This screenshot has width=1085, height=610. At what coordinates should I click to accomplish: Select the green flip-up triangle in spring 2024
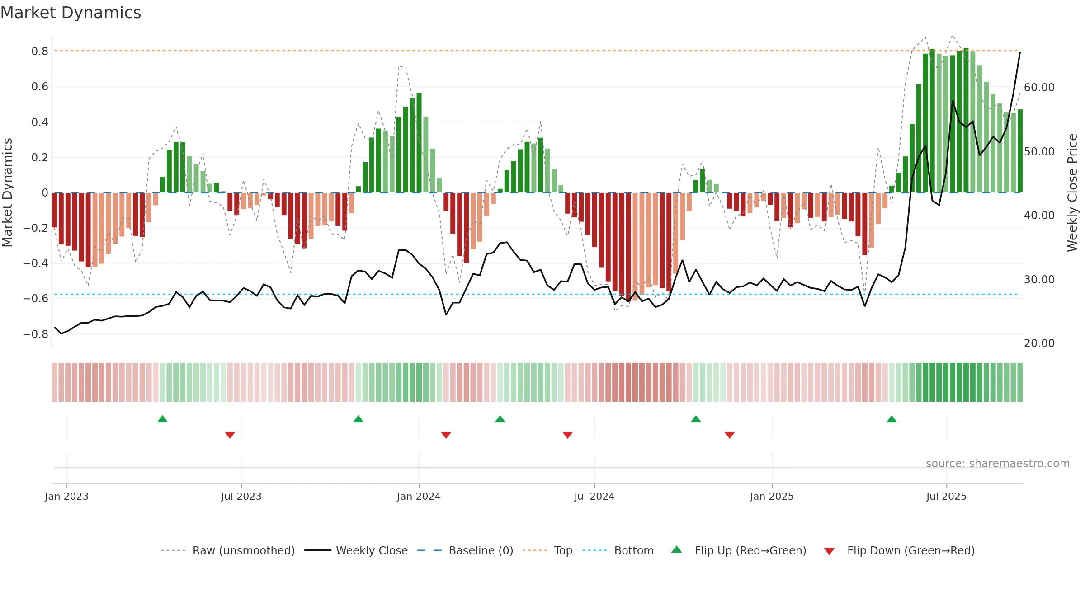point(500,419)
